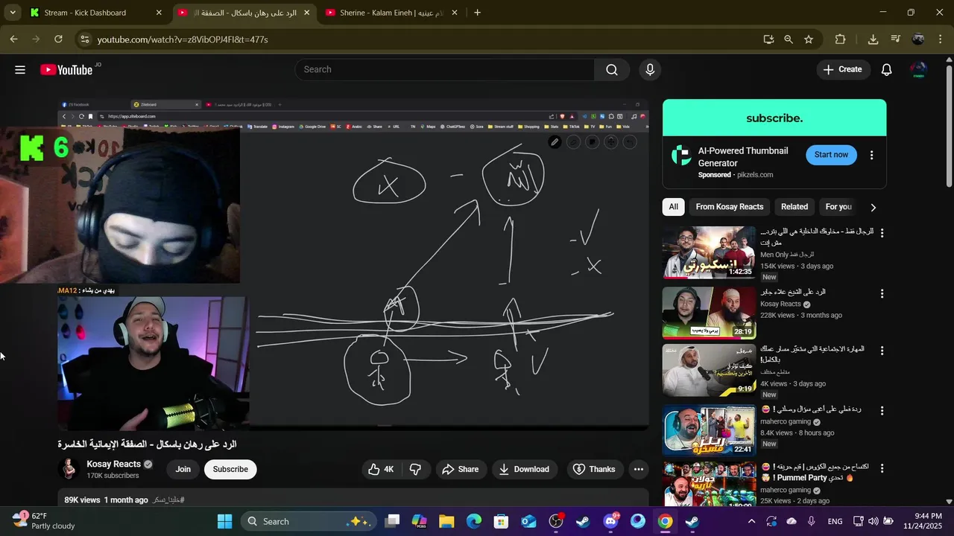954x536 pixels.
Task: Open the Chrome three-dot menu
Action: pyautogui.click(x=941, y=39)
